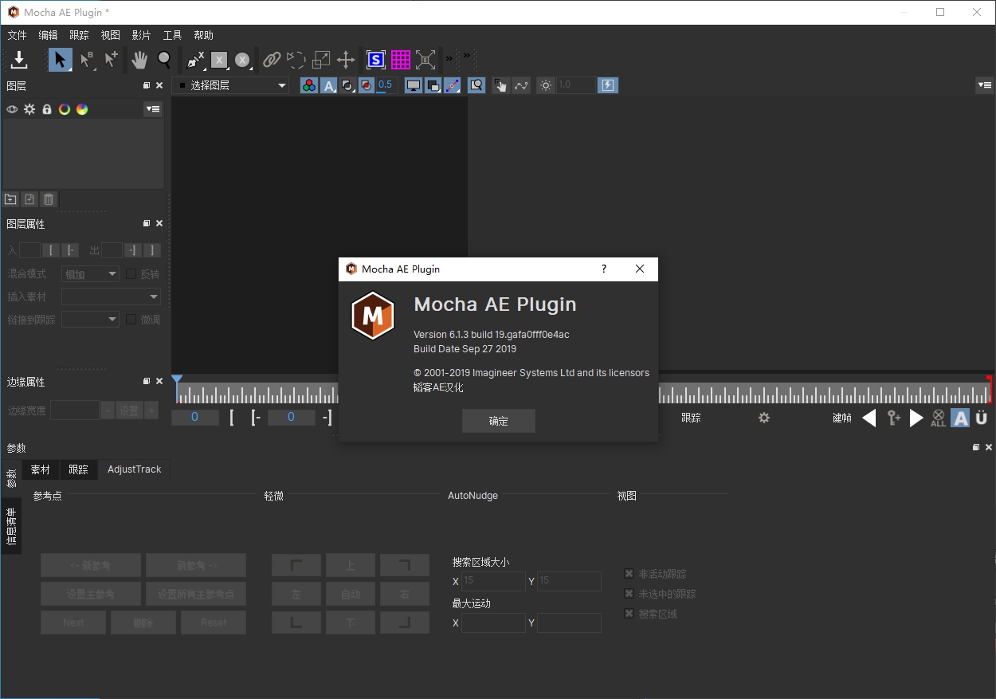Click the blue playhead marker on timeline
The image size is (996, 699).
[177, 381]
